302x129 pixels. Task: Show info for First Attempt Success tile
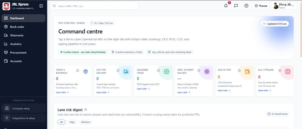click(199, 70)
